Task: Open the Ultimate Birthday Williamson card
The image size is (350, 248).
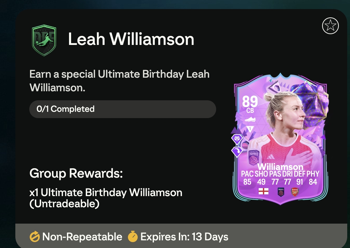Action: click(x=280, y=139)
